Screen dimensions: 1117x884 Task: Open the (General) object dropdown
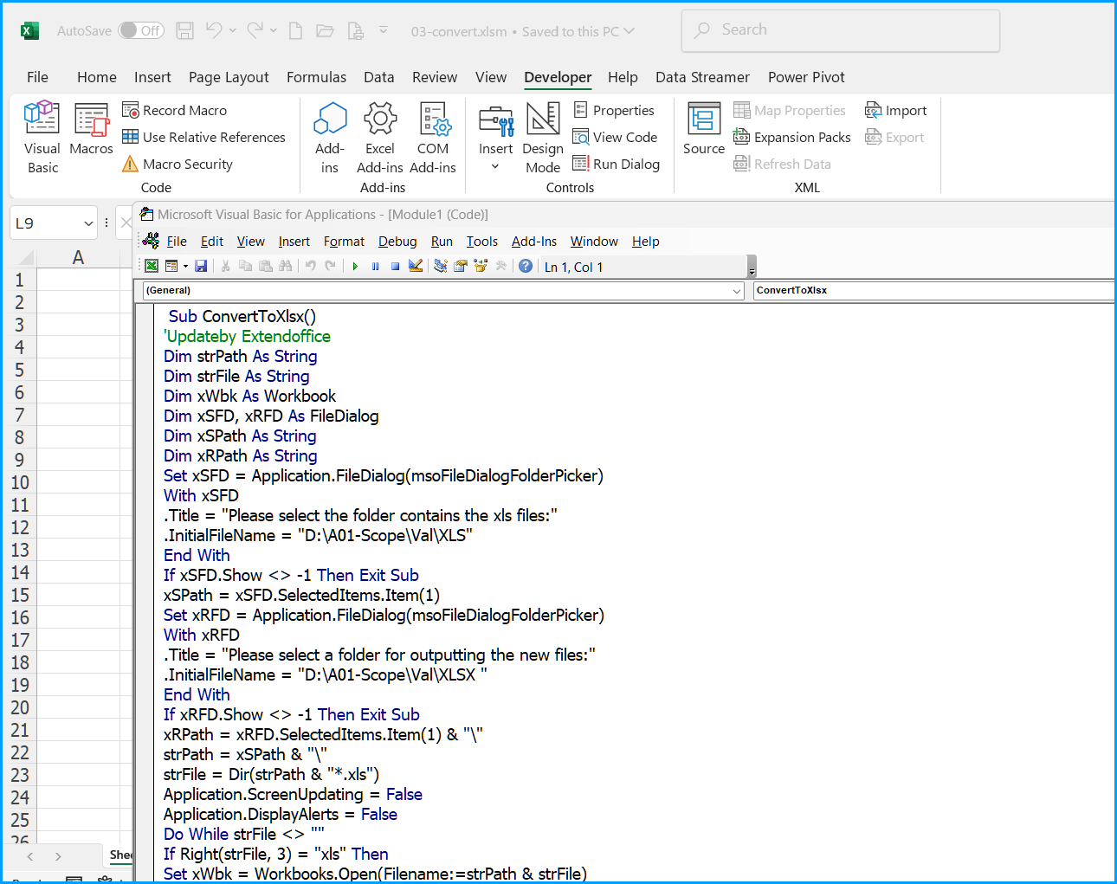[737, 290]
